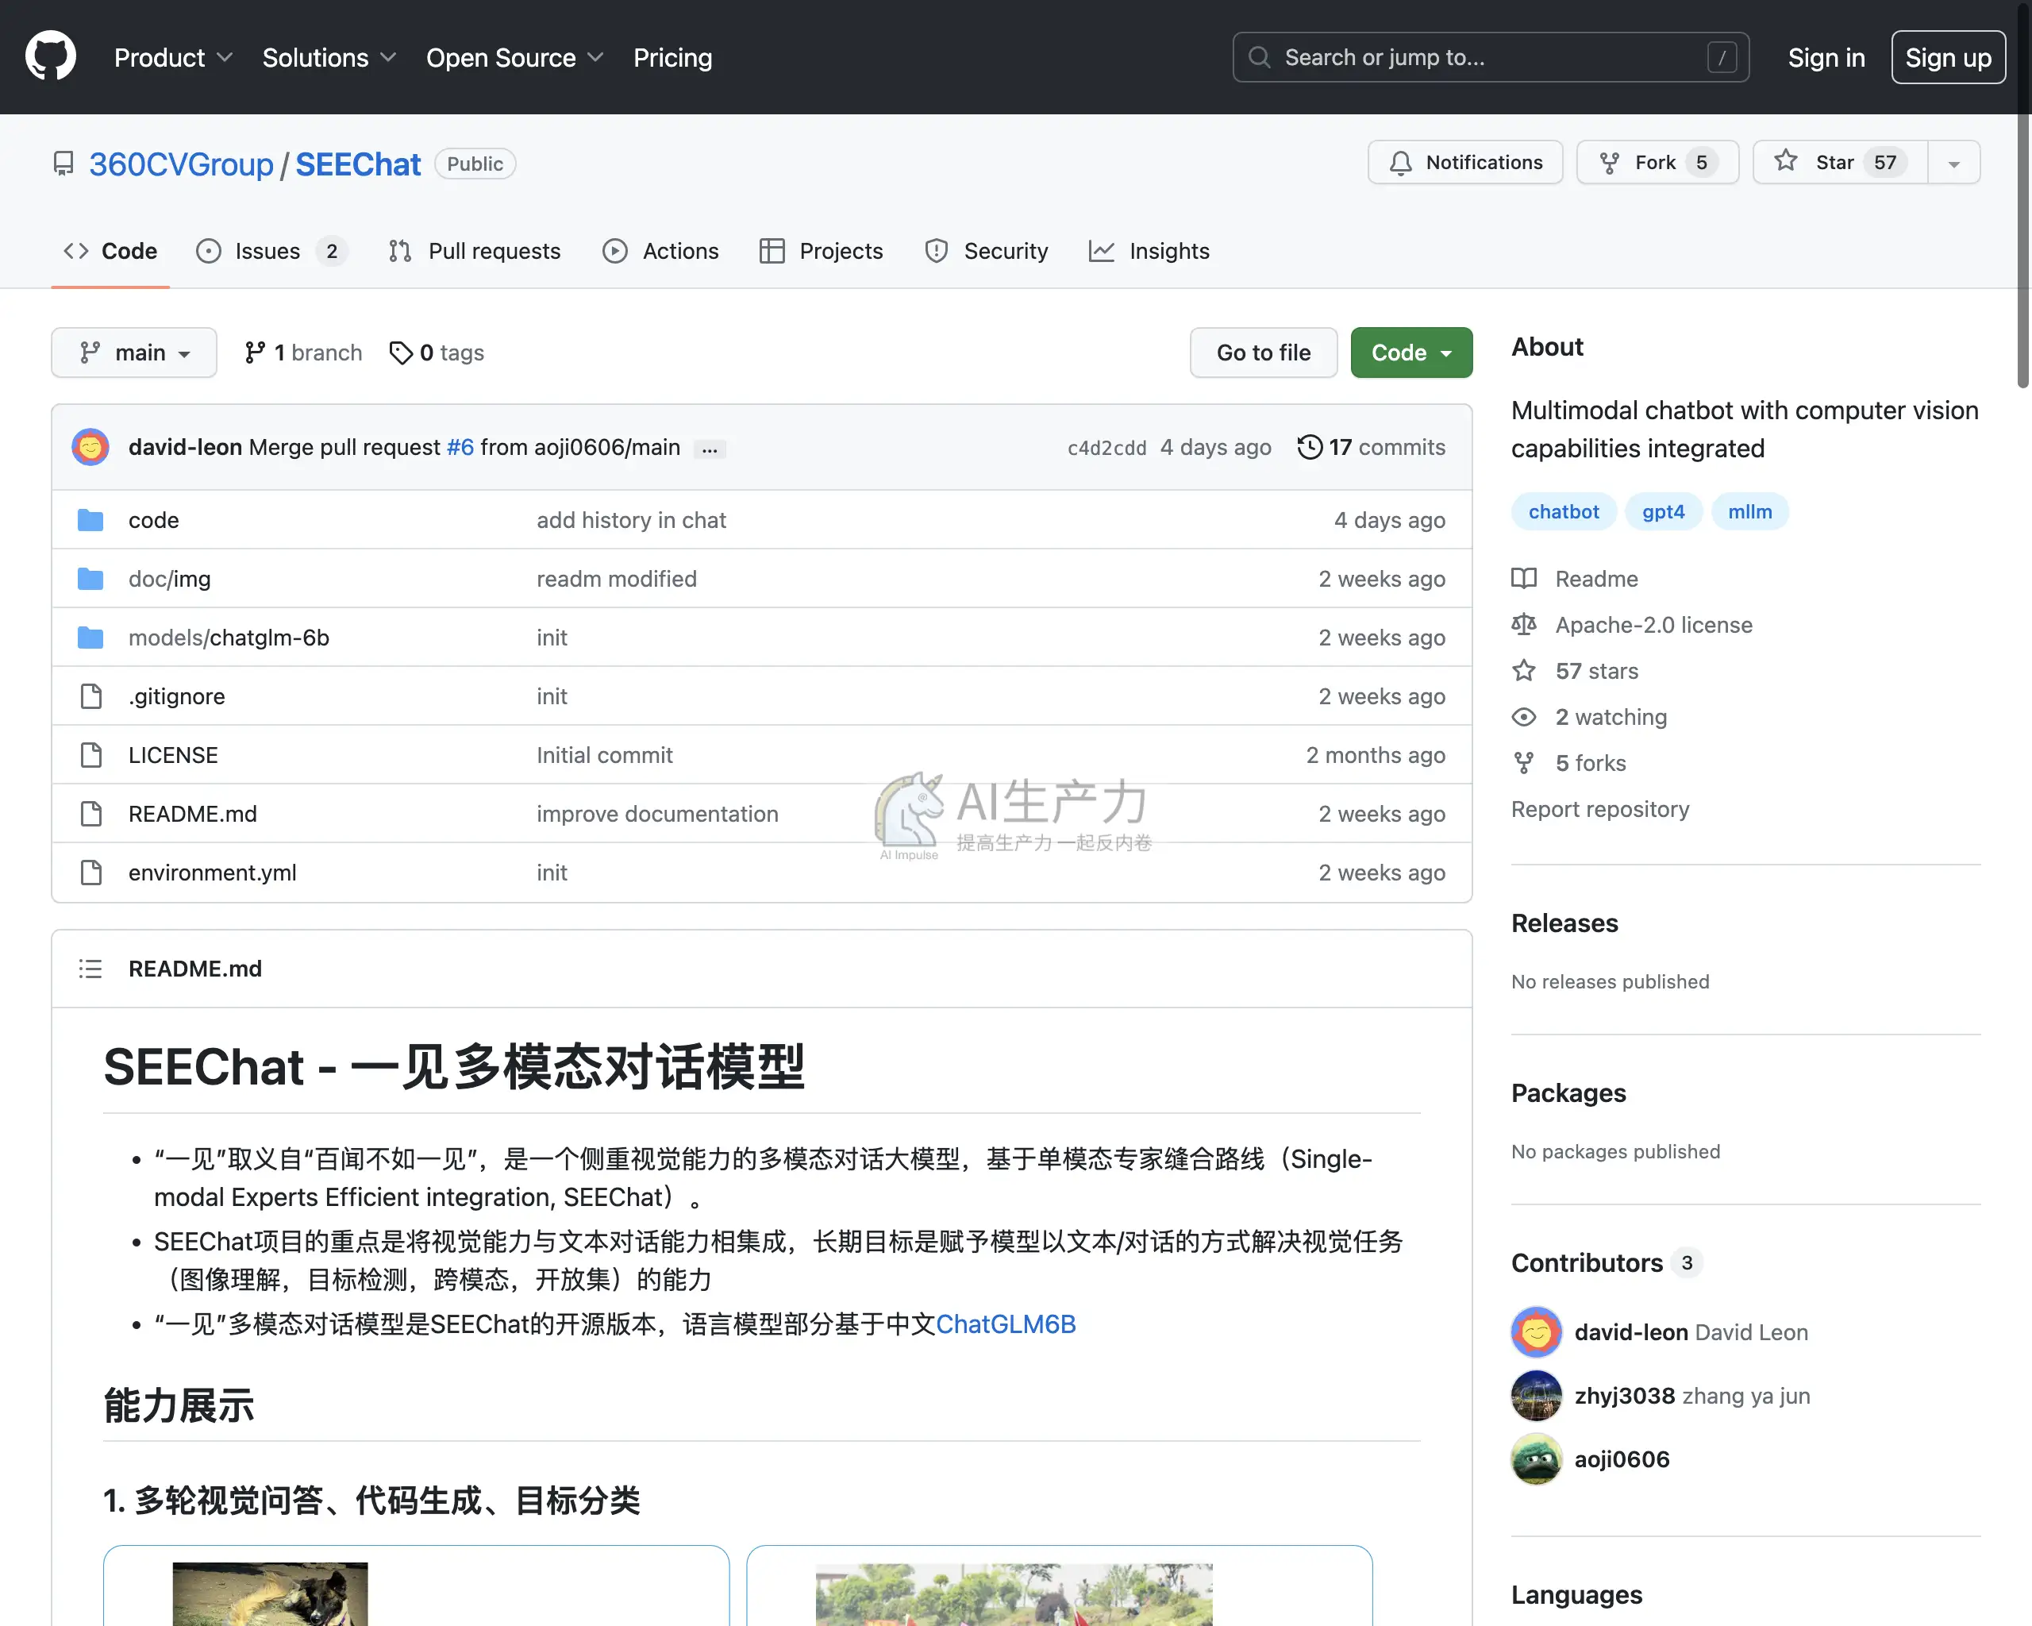The image size is (2032, 1626).
Task: Click the watching eye icon
Action: click(1524, 717)
